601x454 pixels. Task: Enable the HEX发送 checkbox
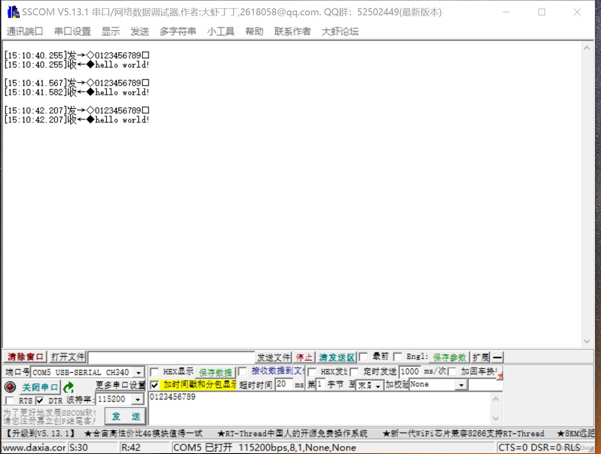point(312,372)
